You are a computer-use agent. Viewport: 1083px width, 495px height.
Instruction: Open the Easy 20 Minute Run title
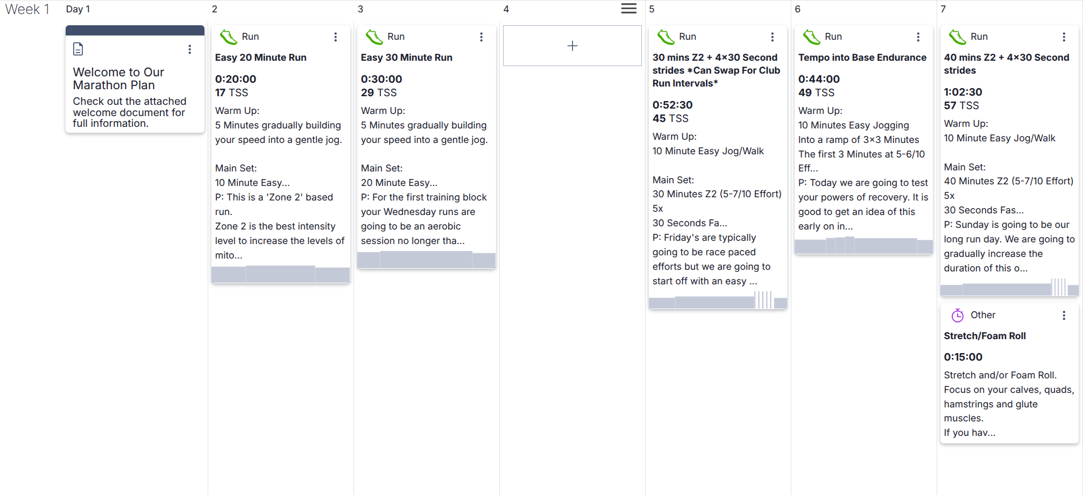coord(261,58)
